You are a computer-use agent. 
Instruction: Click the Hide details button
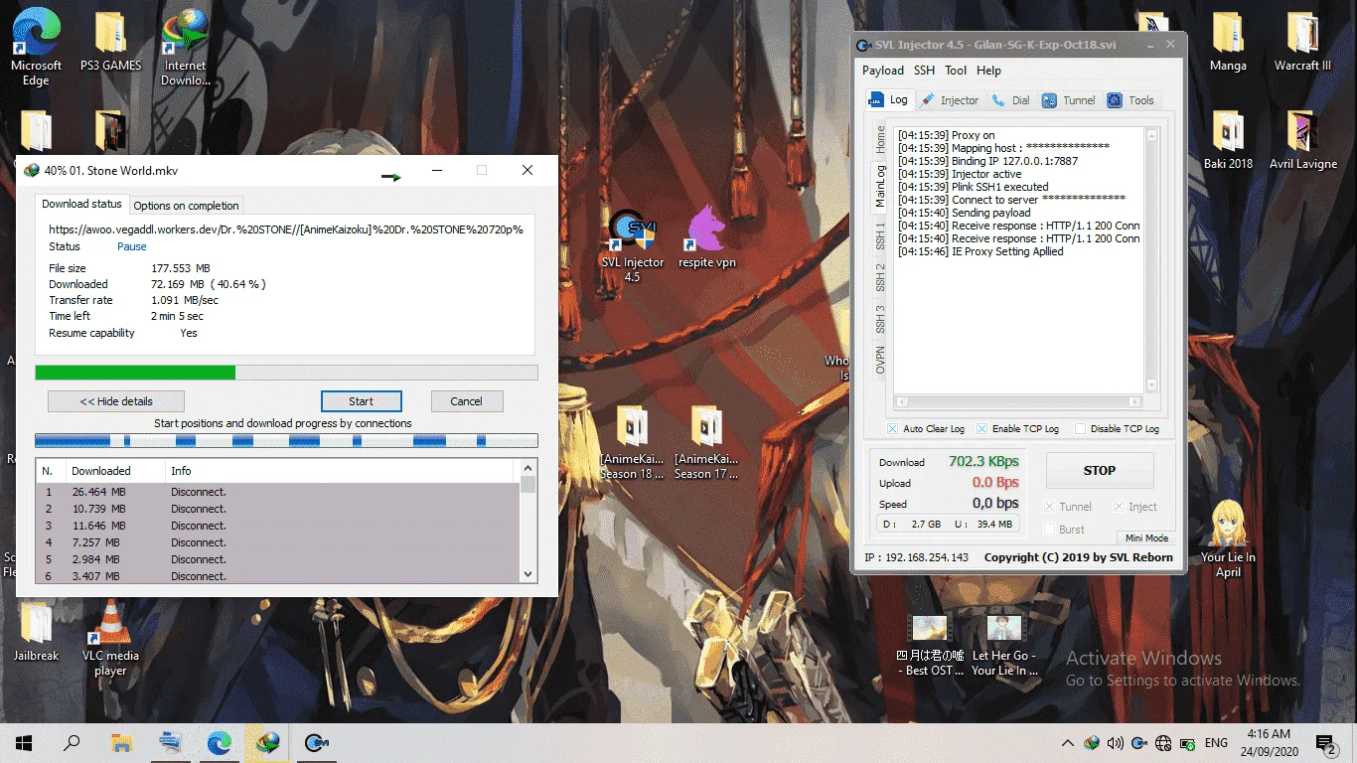pyautogui.click(x=116, y=401)
